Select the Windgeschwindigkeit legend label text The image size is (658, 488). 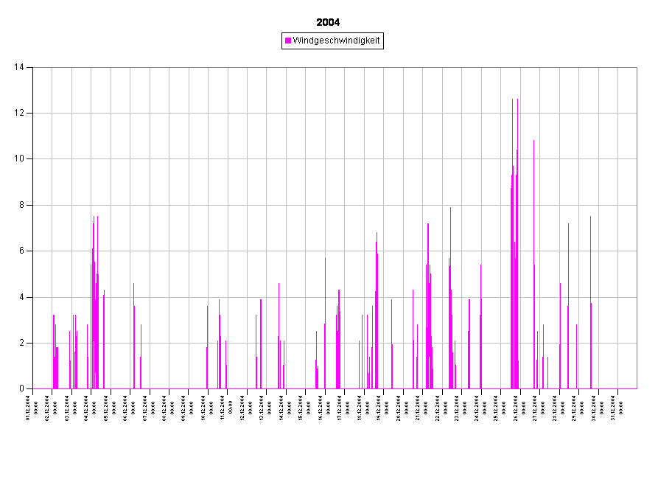[336, 41]
